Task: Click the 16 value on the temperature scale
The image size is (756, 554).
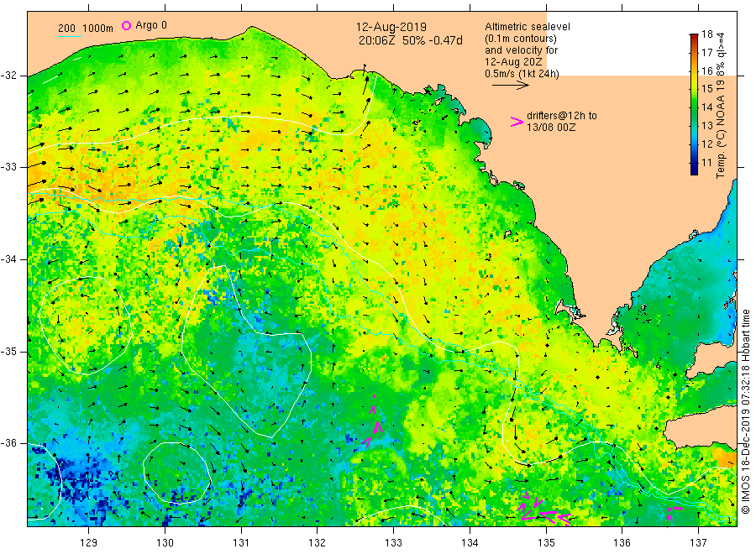Action: pyautogui.click(x=706, y=71)
